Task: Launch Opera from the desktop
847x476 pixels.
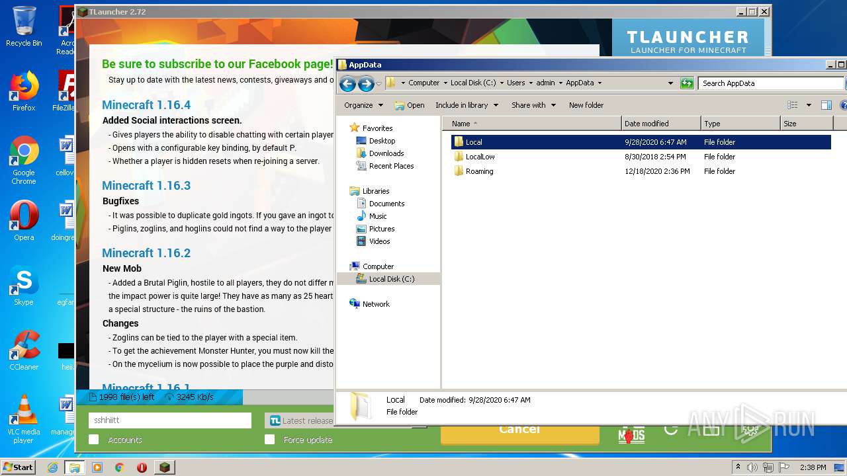Action: 23,221
